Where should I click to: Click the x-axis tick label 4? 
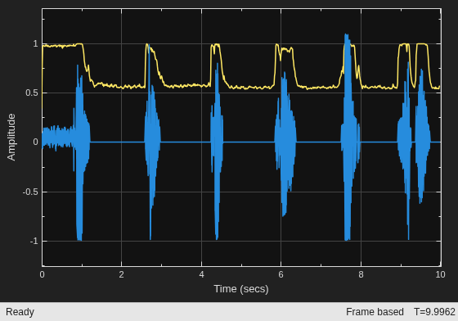click(x=201, y=274)
